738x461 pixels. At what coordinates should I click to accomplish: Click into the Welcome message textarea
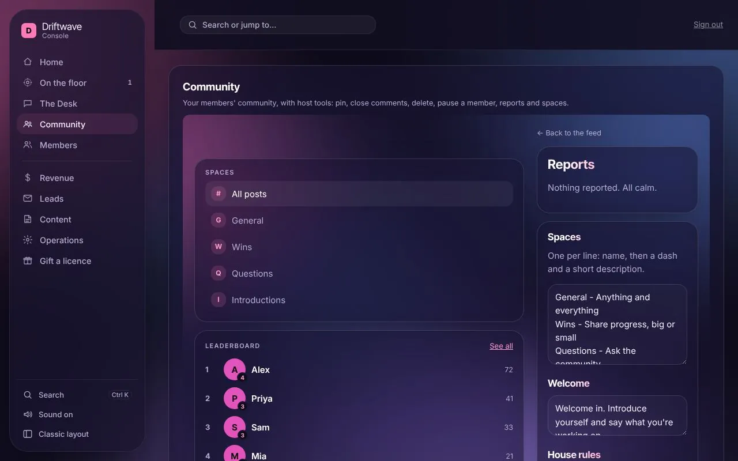tap(617, 415)
